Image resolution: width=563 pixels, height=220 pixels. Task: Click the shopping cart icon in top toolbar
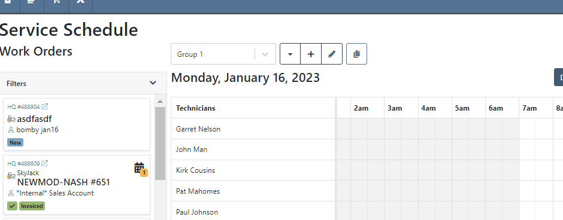coord(56,2)
